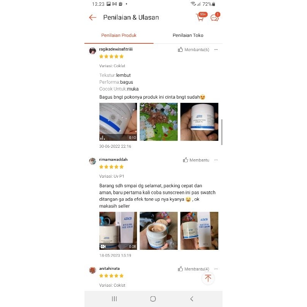Open the chat messages icon
The image size is (307, 307).
coord(215,17)
